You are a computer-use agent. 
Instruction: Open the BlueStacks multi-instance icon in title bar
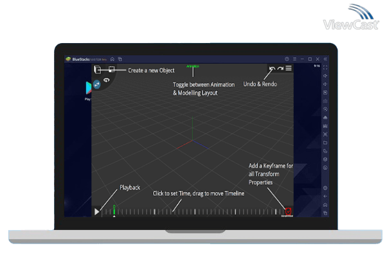pyautogui.click(x=120, y=59)
